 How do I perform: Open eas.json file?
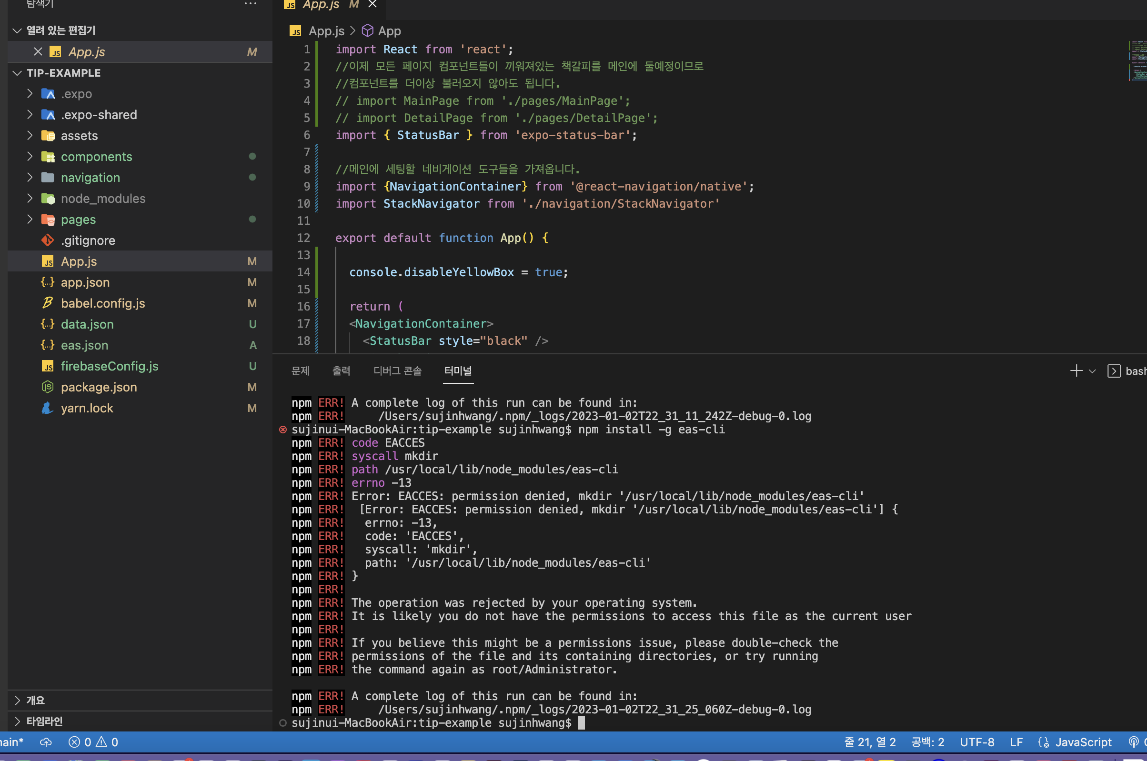click(141, 345)
